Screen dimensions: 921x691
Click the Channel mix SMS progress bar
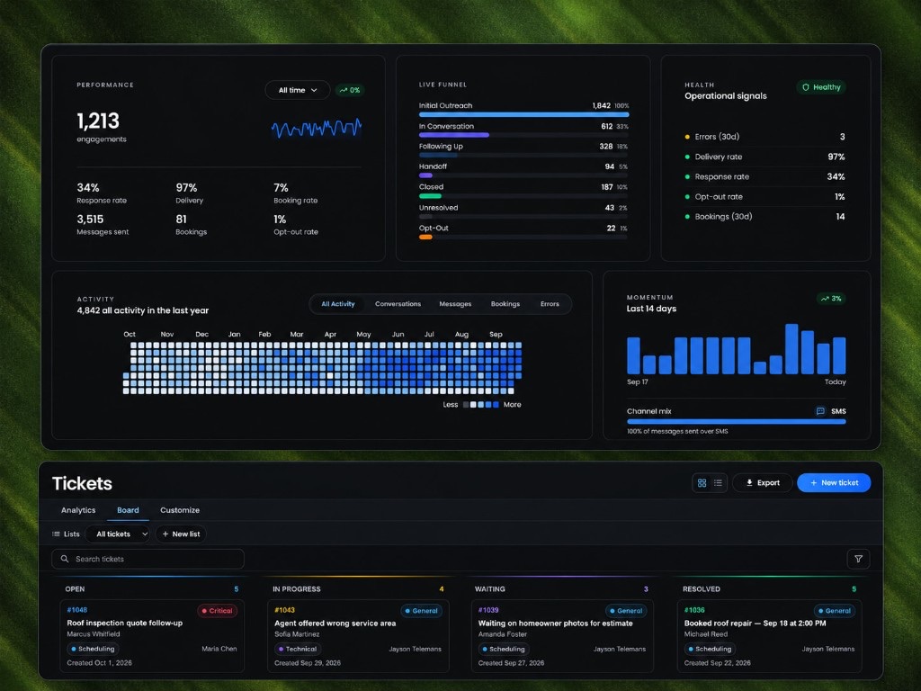[736, 421]
